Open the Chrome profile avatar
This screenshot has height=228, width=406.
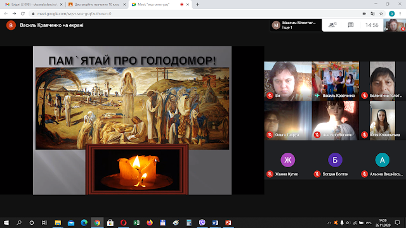pos(392,14)
